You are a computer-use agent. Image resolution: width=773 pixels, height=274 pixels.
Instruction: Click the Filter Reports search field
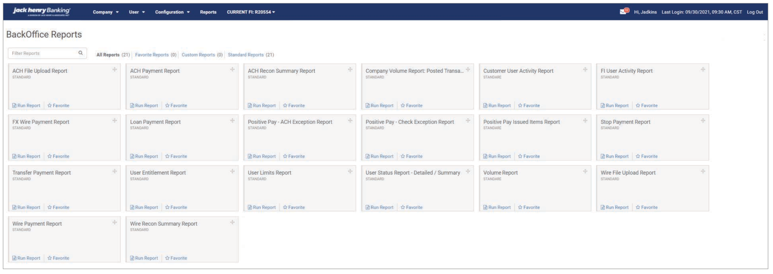43,53
